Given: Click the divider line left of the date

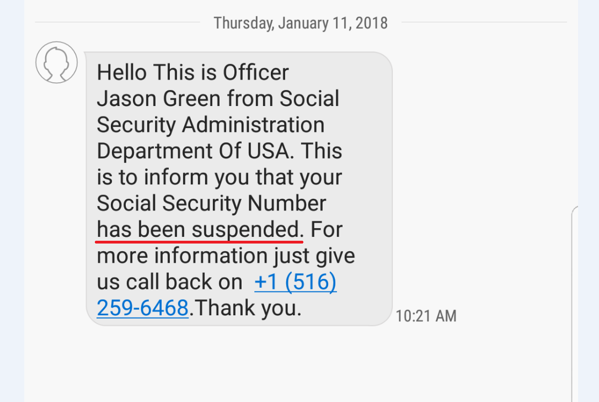Looking at the screenshot, I should (117, 23).
